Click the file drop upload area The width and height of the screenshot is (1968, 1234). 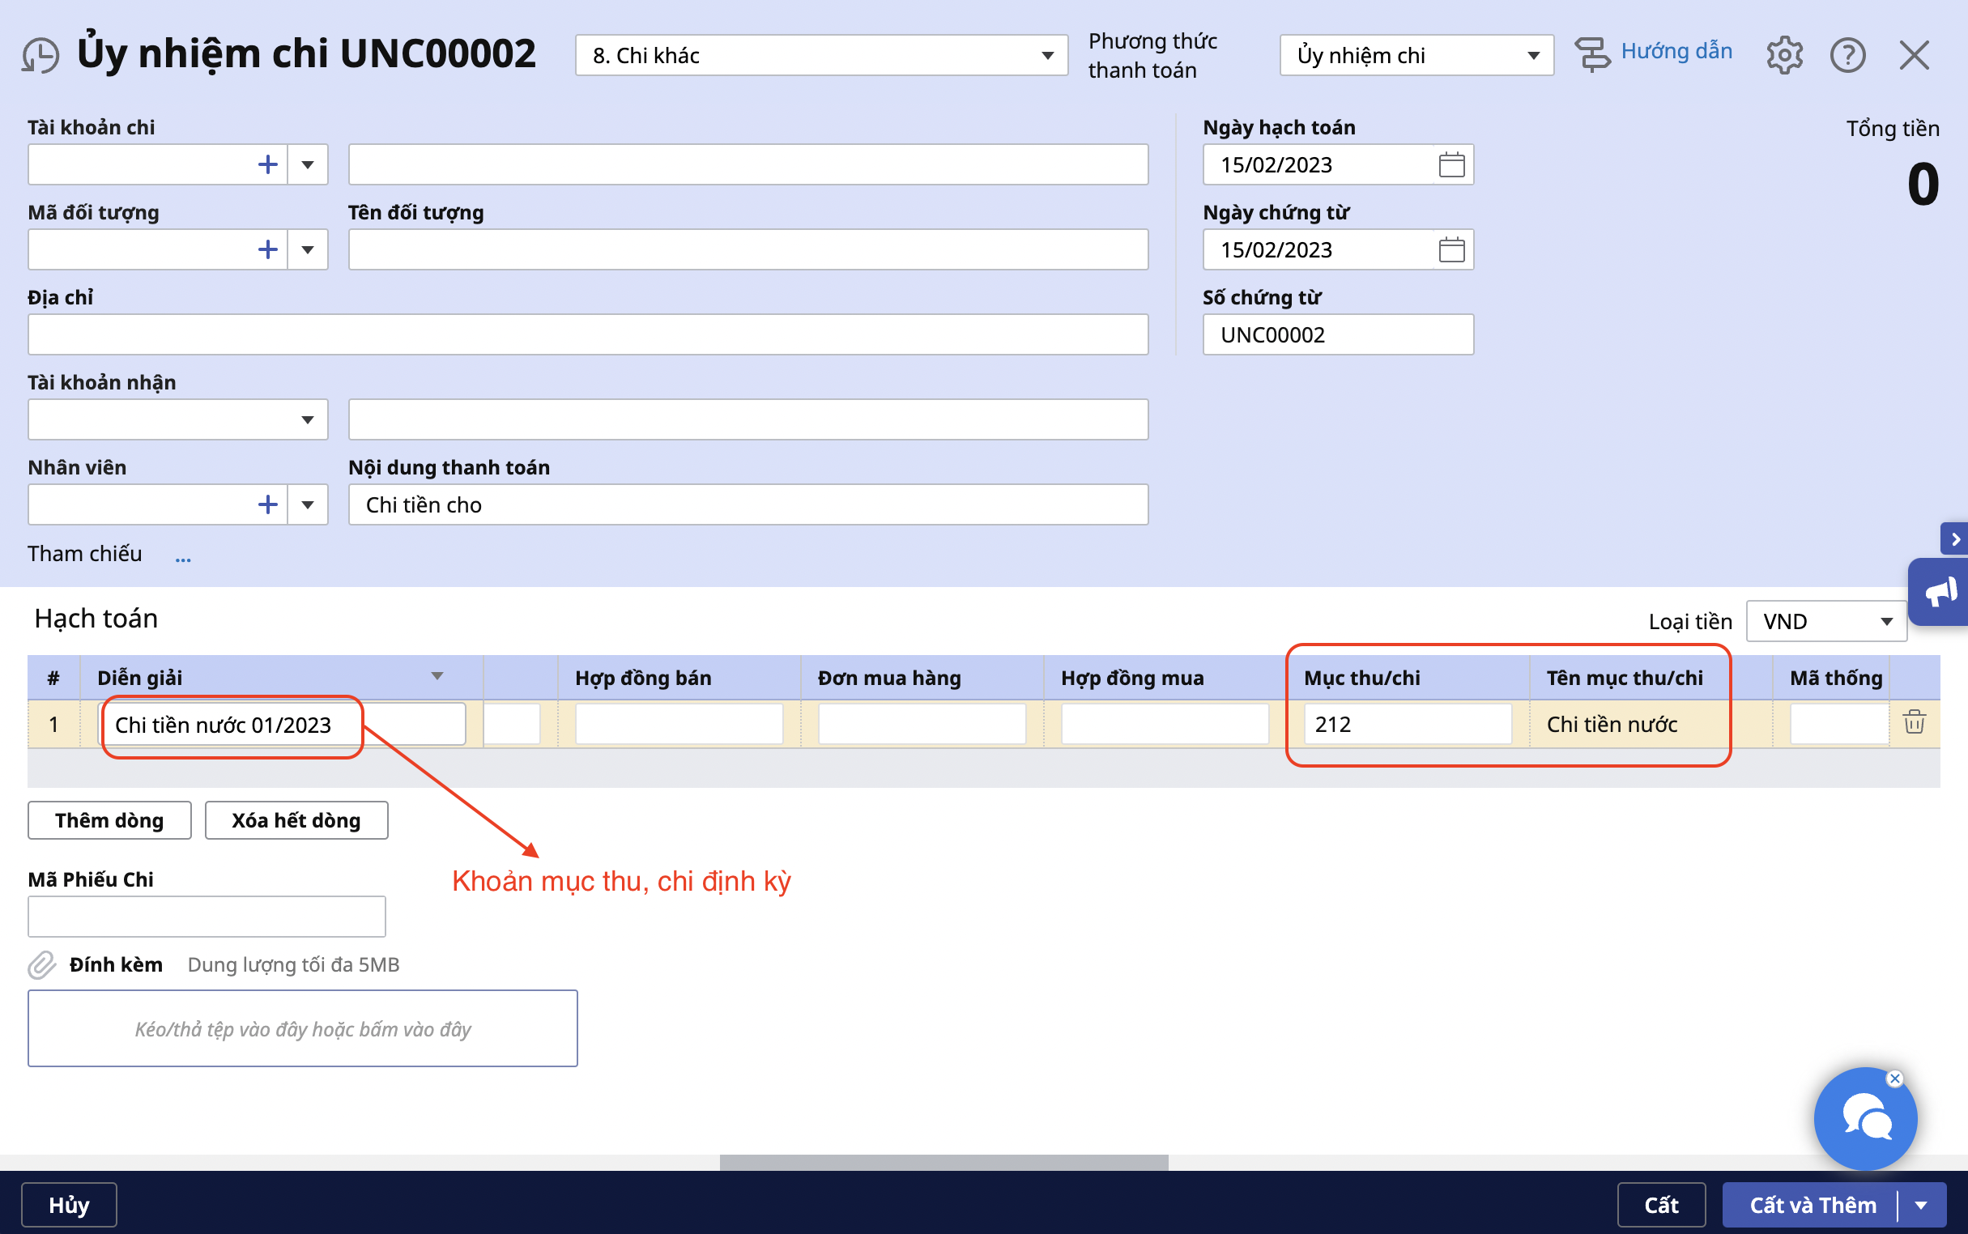303,1028
